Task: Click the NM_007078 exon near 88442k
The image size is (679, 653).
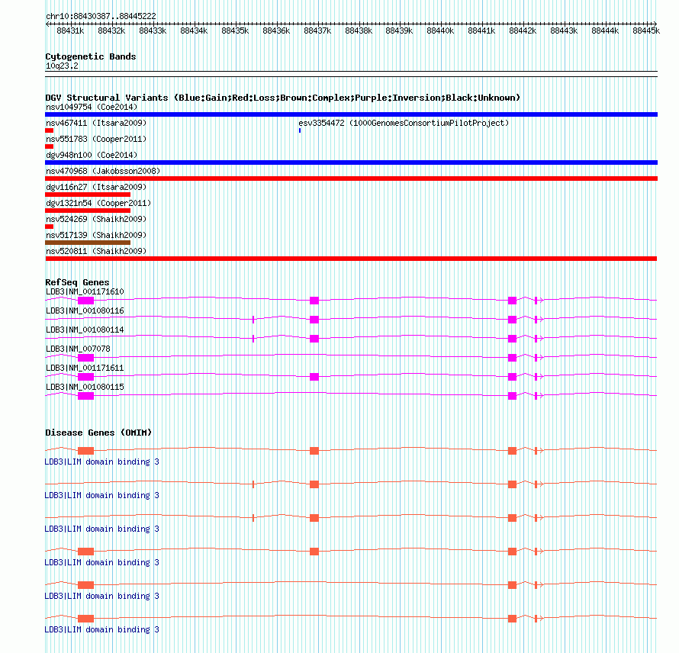Action: click(512, 358)
